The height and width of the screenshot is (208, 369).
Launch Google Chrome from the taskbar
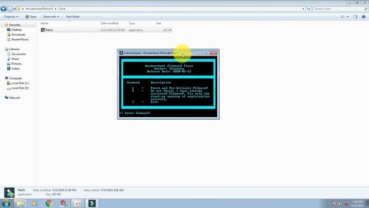coord(49,203)
